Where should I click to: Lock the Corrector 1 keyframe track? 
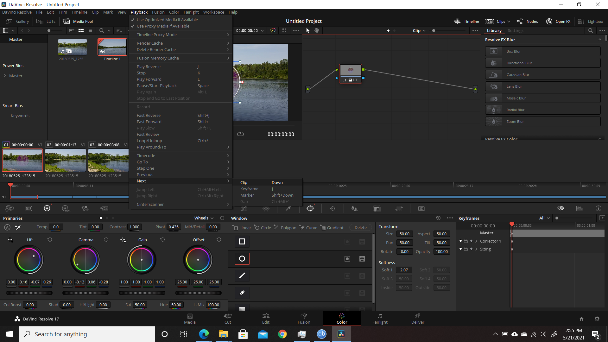click(466, 241)
